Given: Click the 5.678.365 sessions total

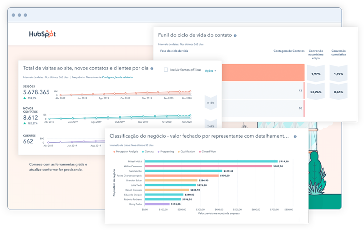Looking at the screenshot, I should pyautogui.click(x=36, y=92).
